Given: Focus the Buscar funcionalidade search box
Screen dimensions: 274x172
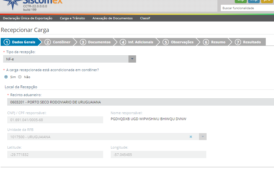Looking at the screenshot, I should coord(247,8).
